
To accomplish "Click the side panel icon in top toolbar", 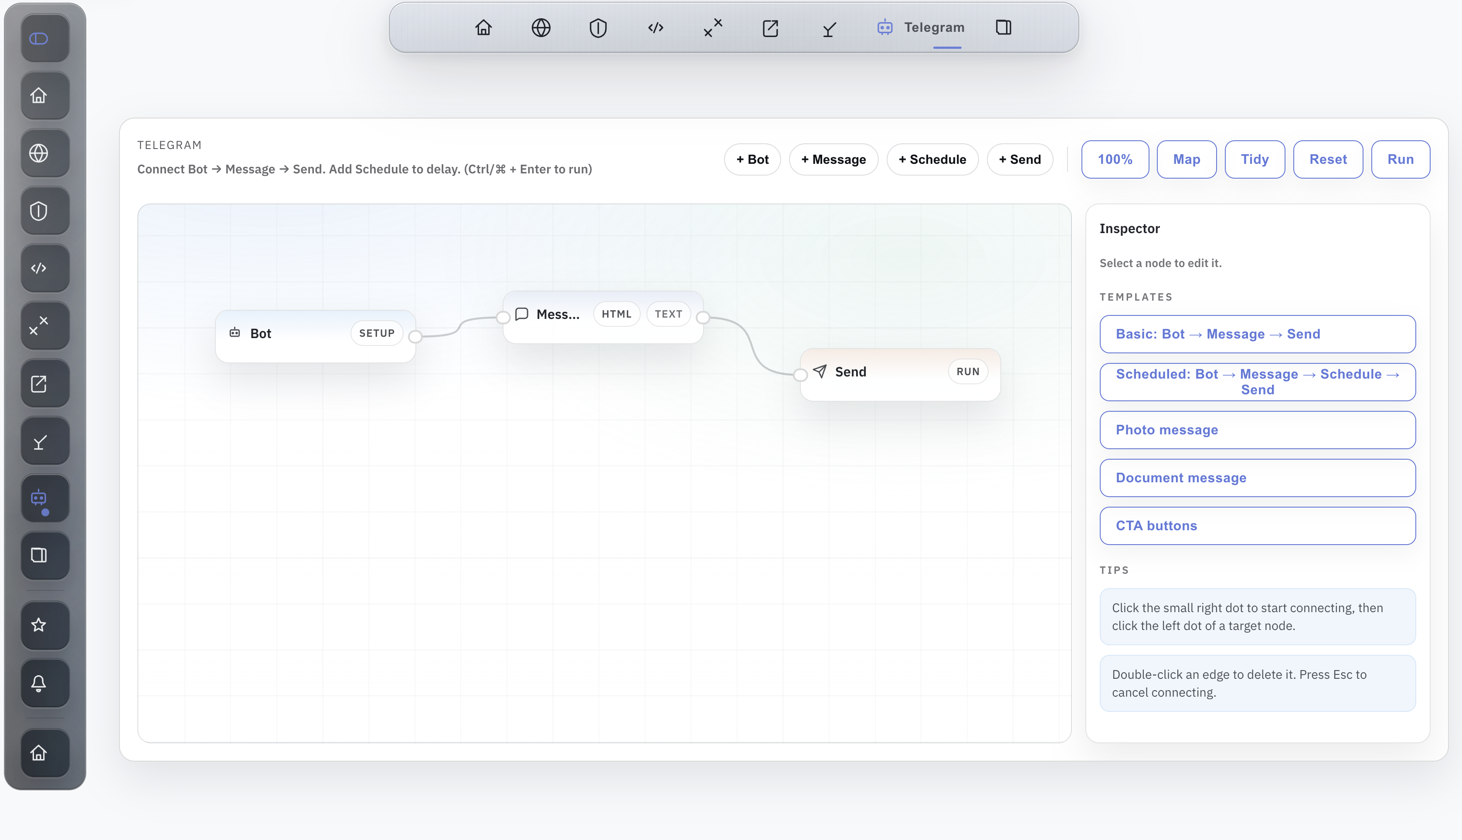I will pyautogui.click(x=1003, y=27).
